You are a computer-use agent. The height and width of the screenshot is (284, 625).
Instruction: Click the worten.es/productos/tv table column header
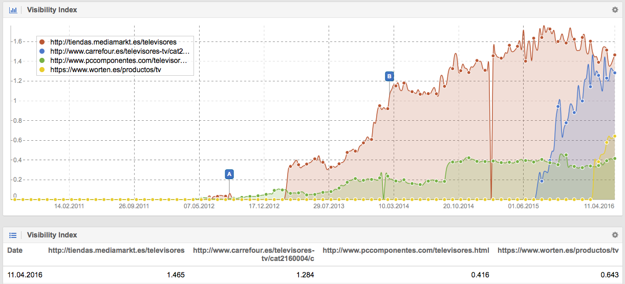558,250
